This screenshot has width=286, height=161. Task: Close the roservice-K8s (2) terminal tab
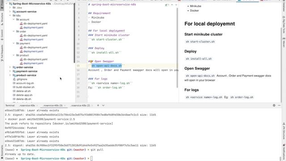pos(92,106)
